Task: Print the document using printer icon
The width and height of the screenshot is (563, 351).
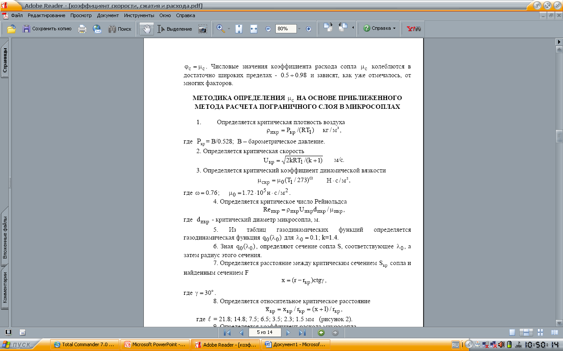Action: [82, 29]
